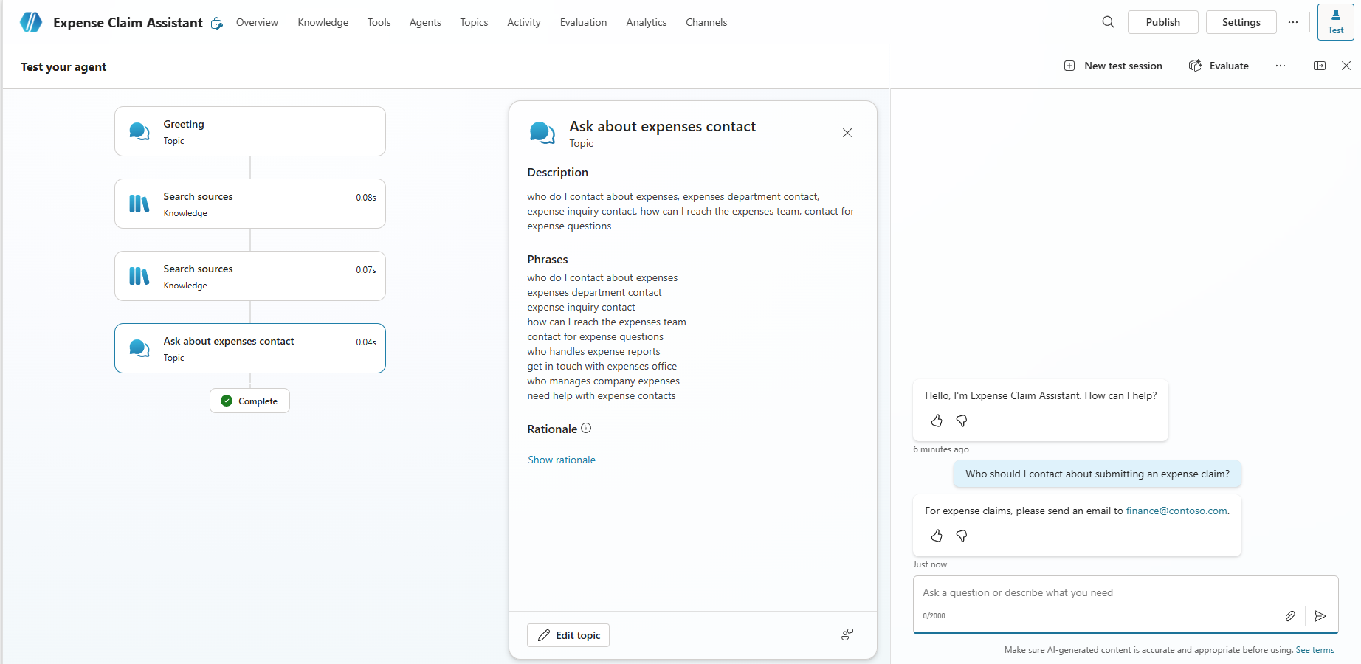Open the Channels tab
Image resolution: width=1361 pixels, height=664 pixels.
click(x=706, y=22)
